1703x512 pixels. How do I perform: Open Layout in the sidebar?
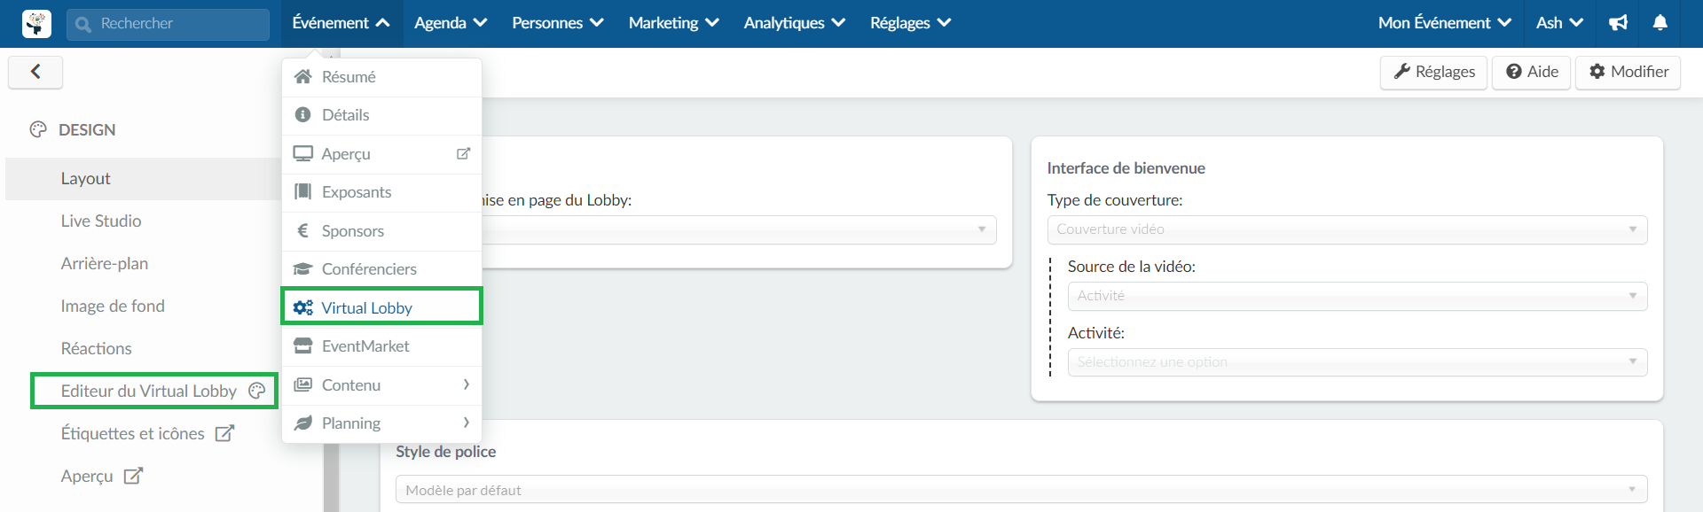[143, 179]
